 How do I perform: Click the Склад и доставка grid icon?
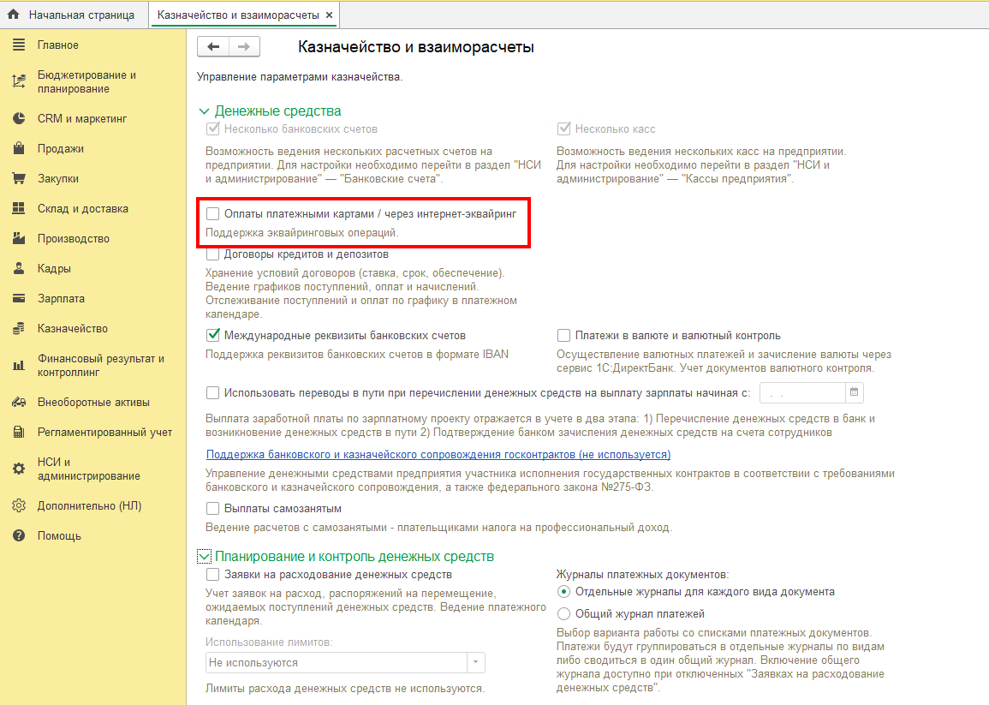pos(19,208)
